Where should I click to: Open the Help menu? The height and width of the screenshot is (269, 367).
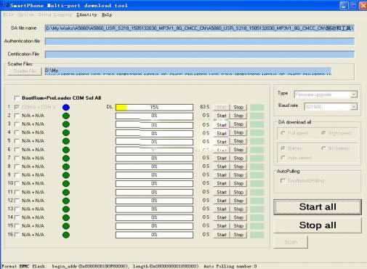click(107, 15)
